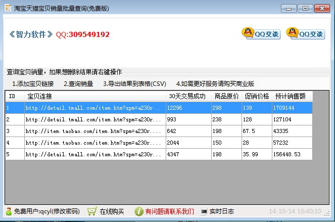The height and width of the screenshot is (222, 335).
Task: Click the QQ number 309549192
Action: point(89,34)
